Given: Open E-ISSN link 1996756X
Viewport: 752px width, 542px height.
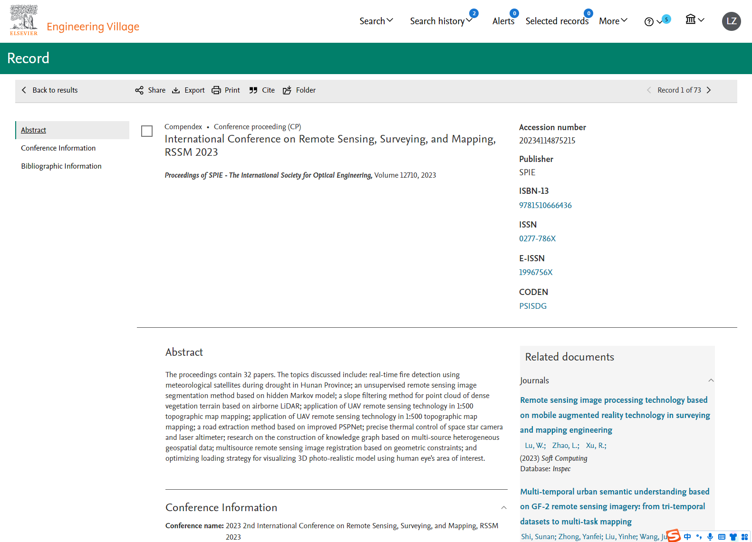Looking at the screenshot, I should (536, 272).
